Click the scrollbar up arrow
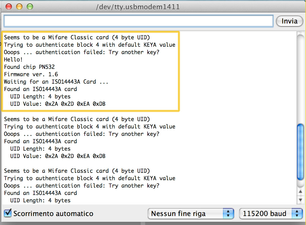Image resolution: width=306 pixels, height=225 pixels. 300,192
